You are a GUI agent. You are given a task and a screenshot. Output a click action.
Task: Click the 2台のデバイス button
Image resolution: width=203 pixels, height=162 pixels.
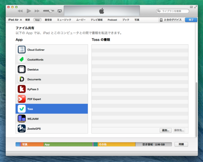[171, 20]
